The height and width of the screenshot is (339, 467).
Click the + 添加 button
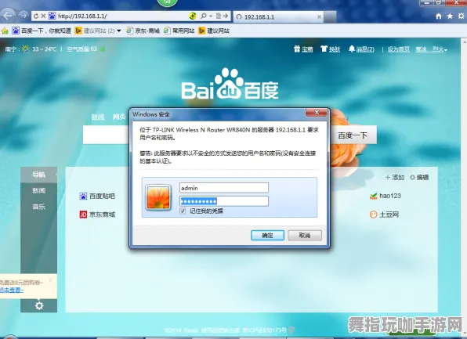(395, 178)
